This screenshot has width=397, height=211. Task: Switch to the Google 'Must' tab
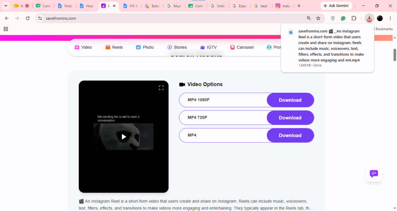174,6
